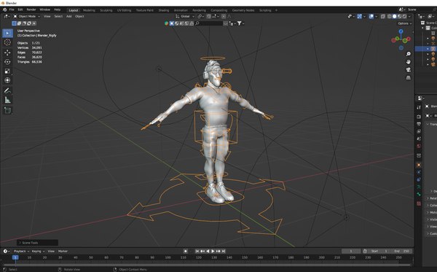This screenshot has width=437, height=272.
Task: Toggle the camera view icon
Action: [x=409, y=69]
